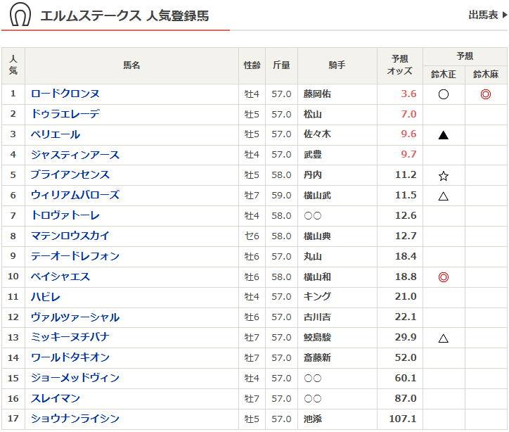
Task: Click jockey name 丹内
Action: (x=313, y=174)
